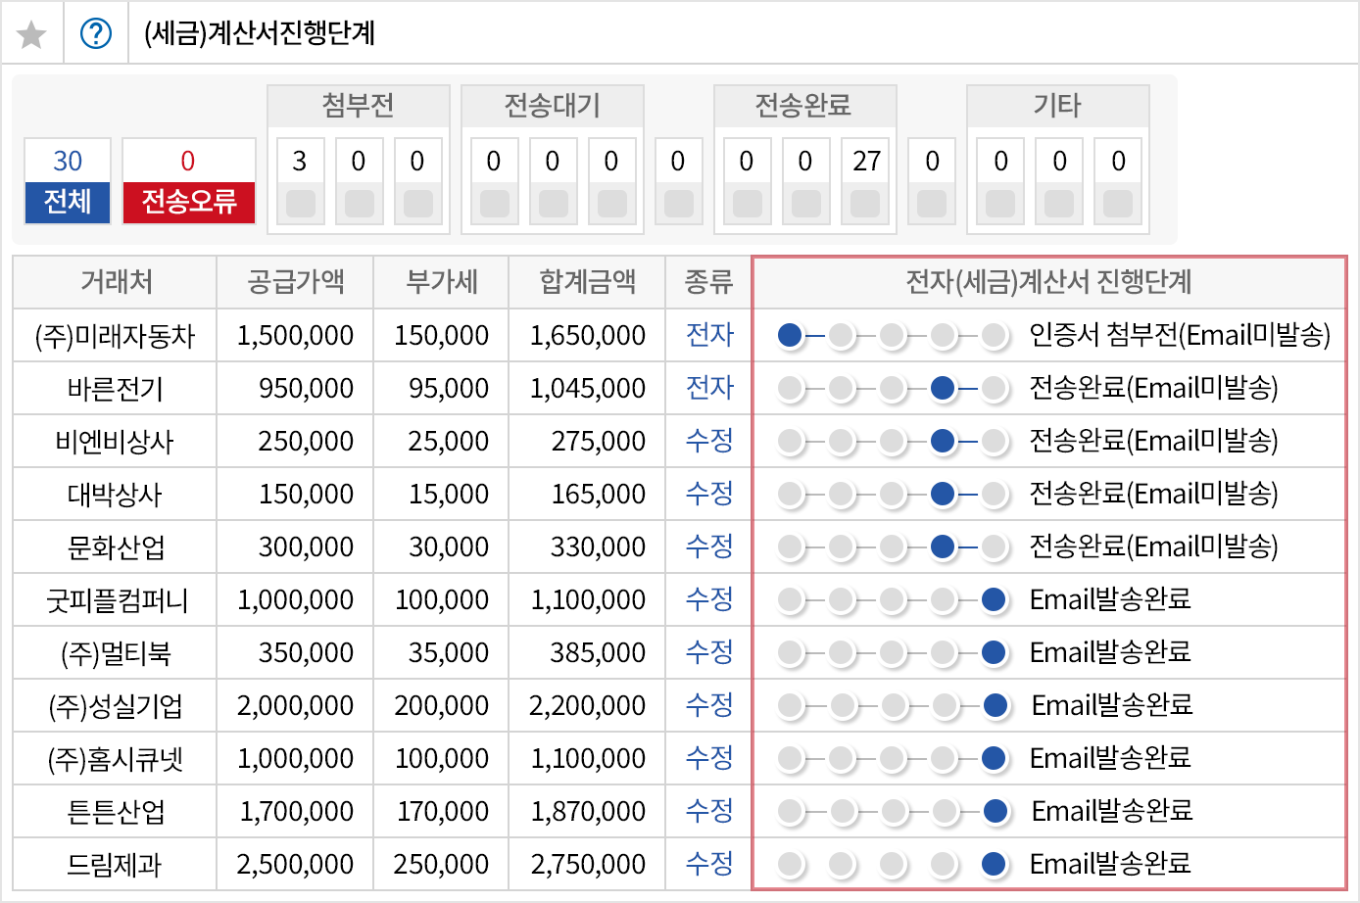Viewport: 1360px width, 903px height.
Task: Click the red 전송오류 filter button
Action: click(x=189, y=202)
